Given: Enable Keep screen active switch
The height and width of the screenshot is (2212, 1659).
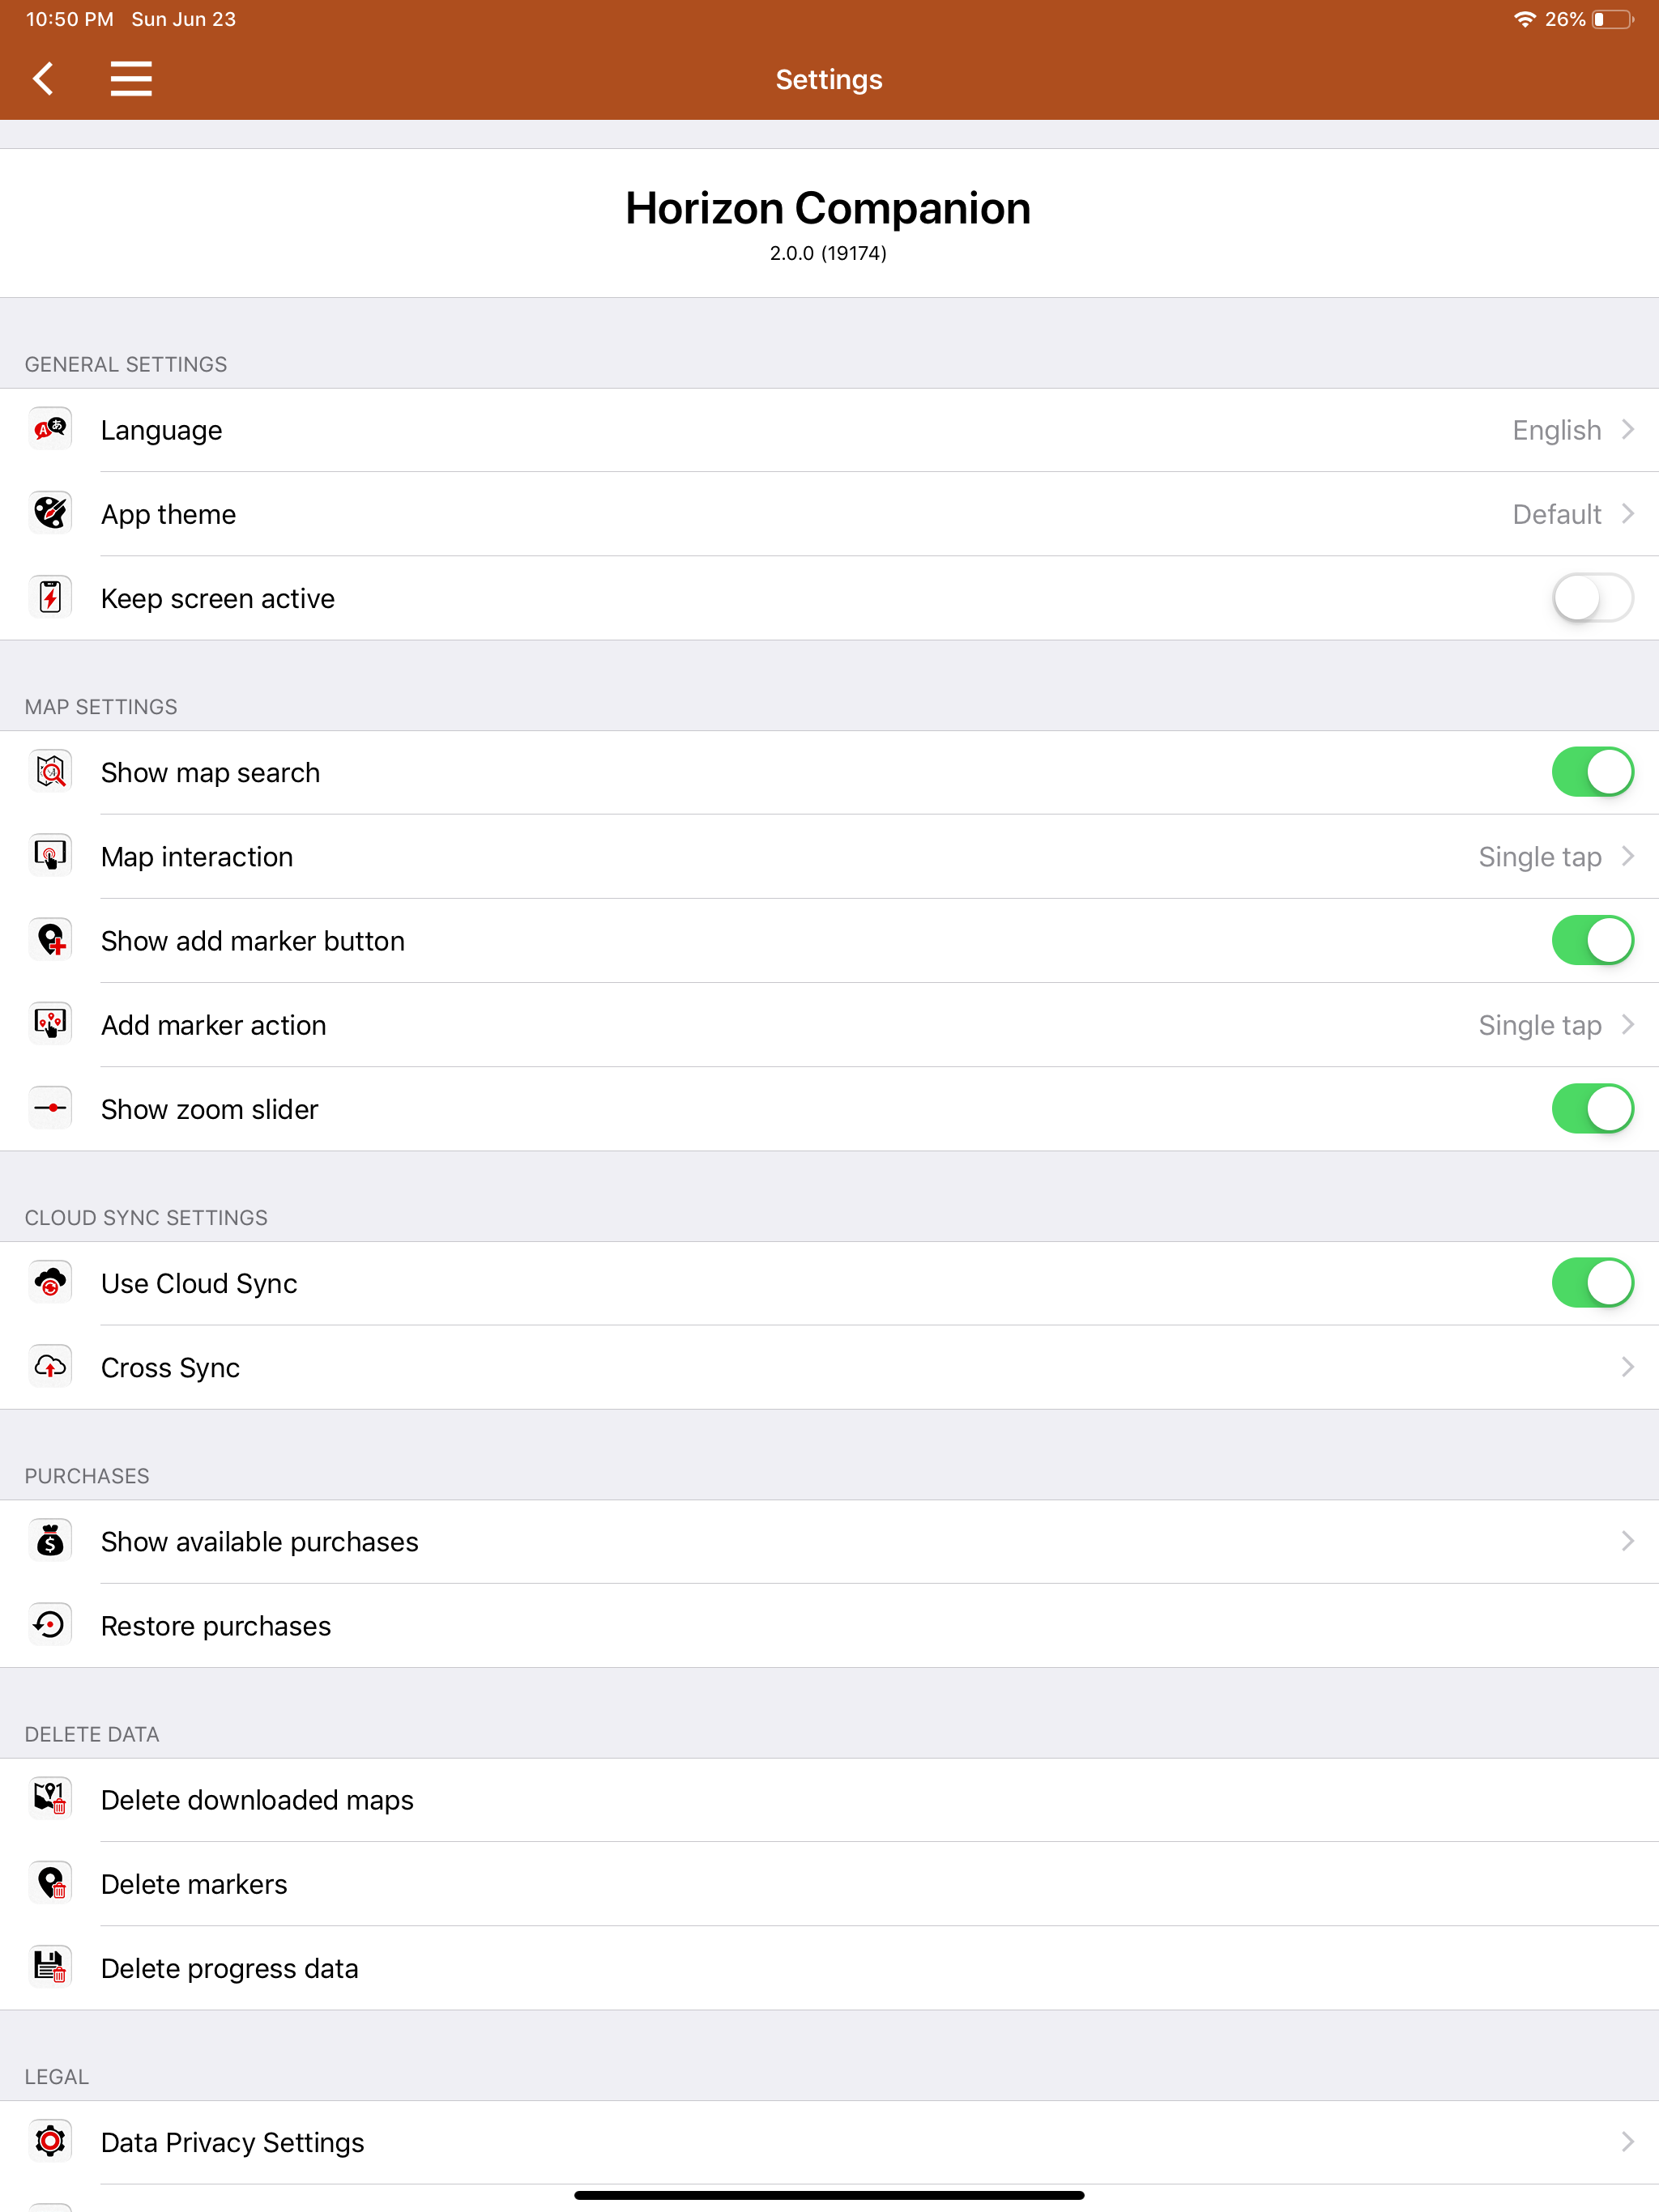Looking at the screenshot, I should (x=1592, y=598).
